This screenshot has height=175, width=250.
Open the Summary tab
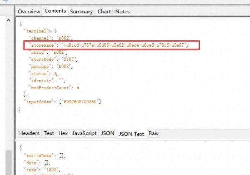pos(81,12)
